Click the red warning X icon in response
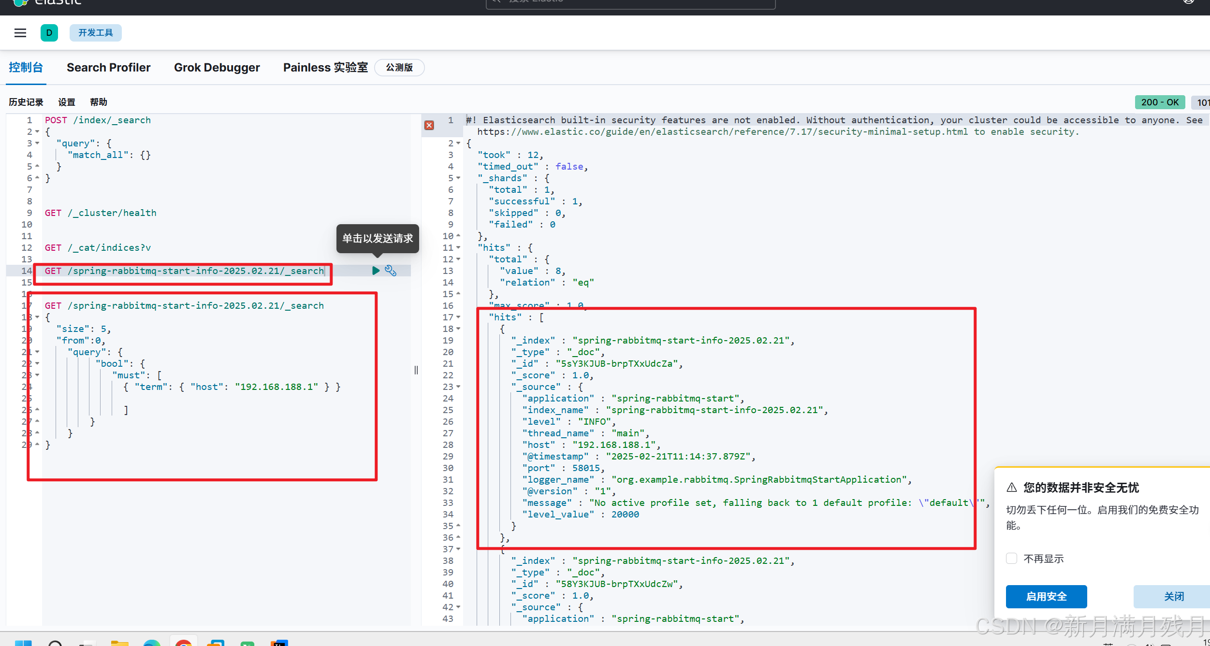The height and width of the screenshot is (646, 1210). pos(429,125)
